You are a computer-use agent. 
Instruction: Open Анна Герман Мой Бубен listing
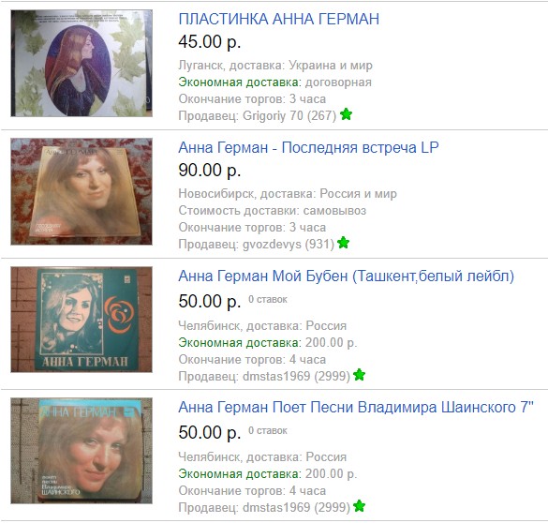pyautogui.click(x=346, y=276)
